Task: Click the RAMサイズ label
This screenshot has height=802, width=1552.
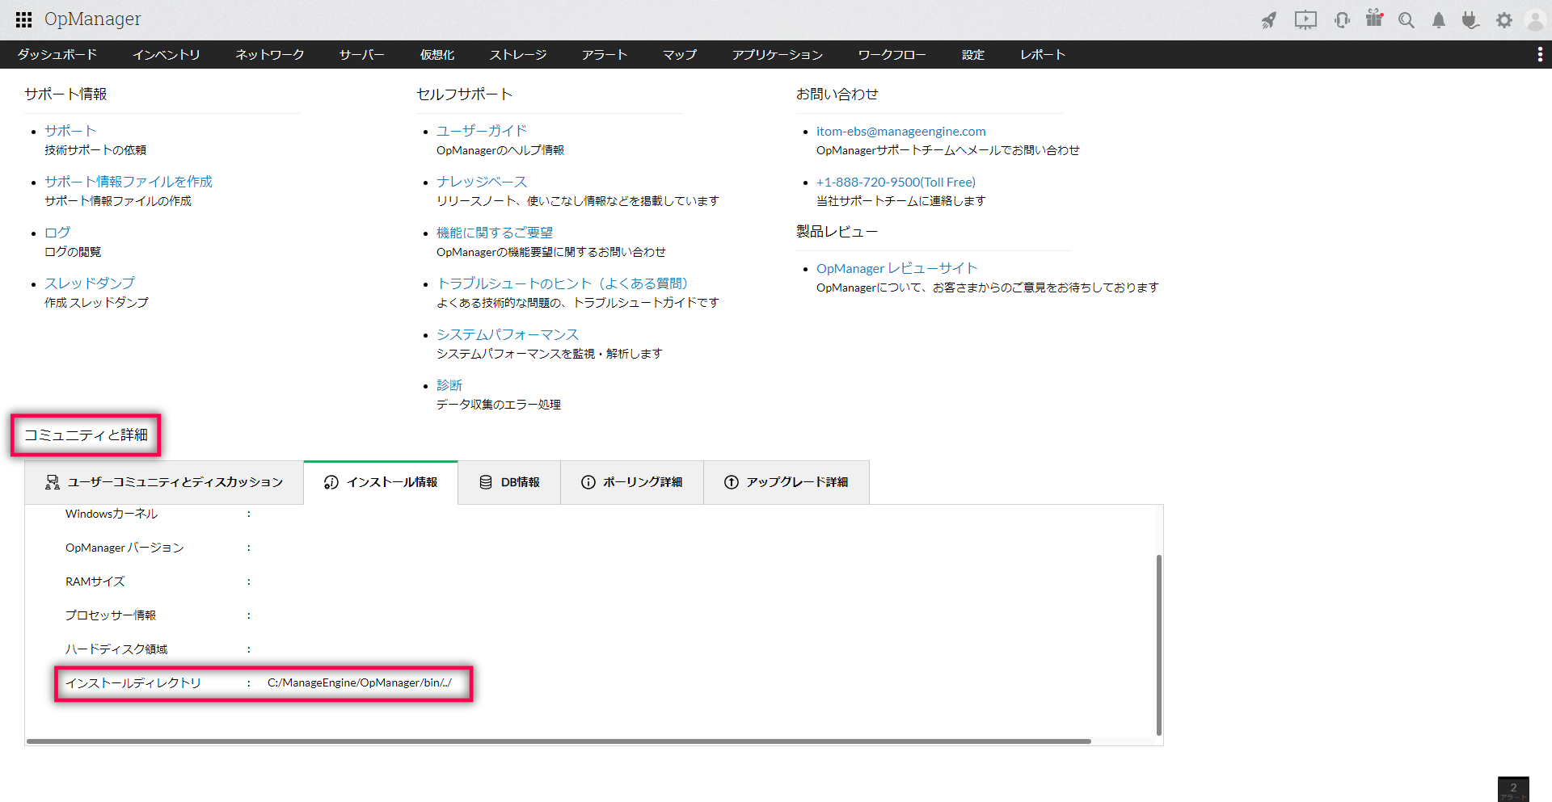Action: 95,582
